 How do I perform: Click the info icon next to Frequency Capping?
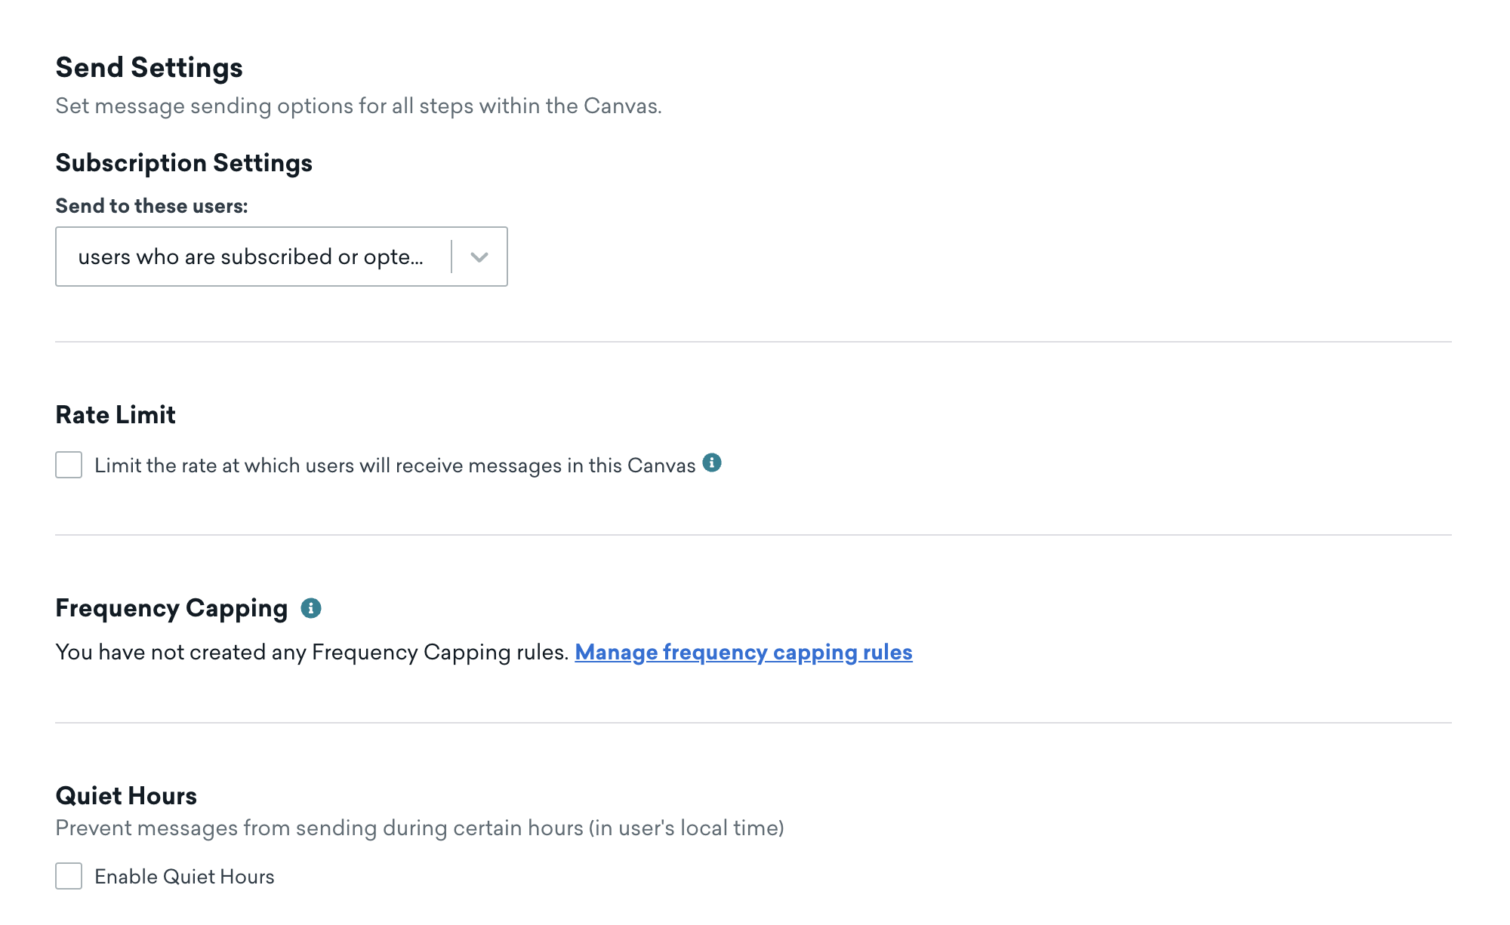tap(310, 608)
